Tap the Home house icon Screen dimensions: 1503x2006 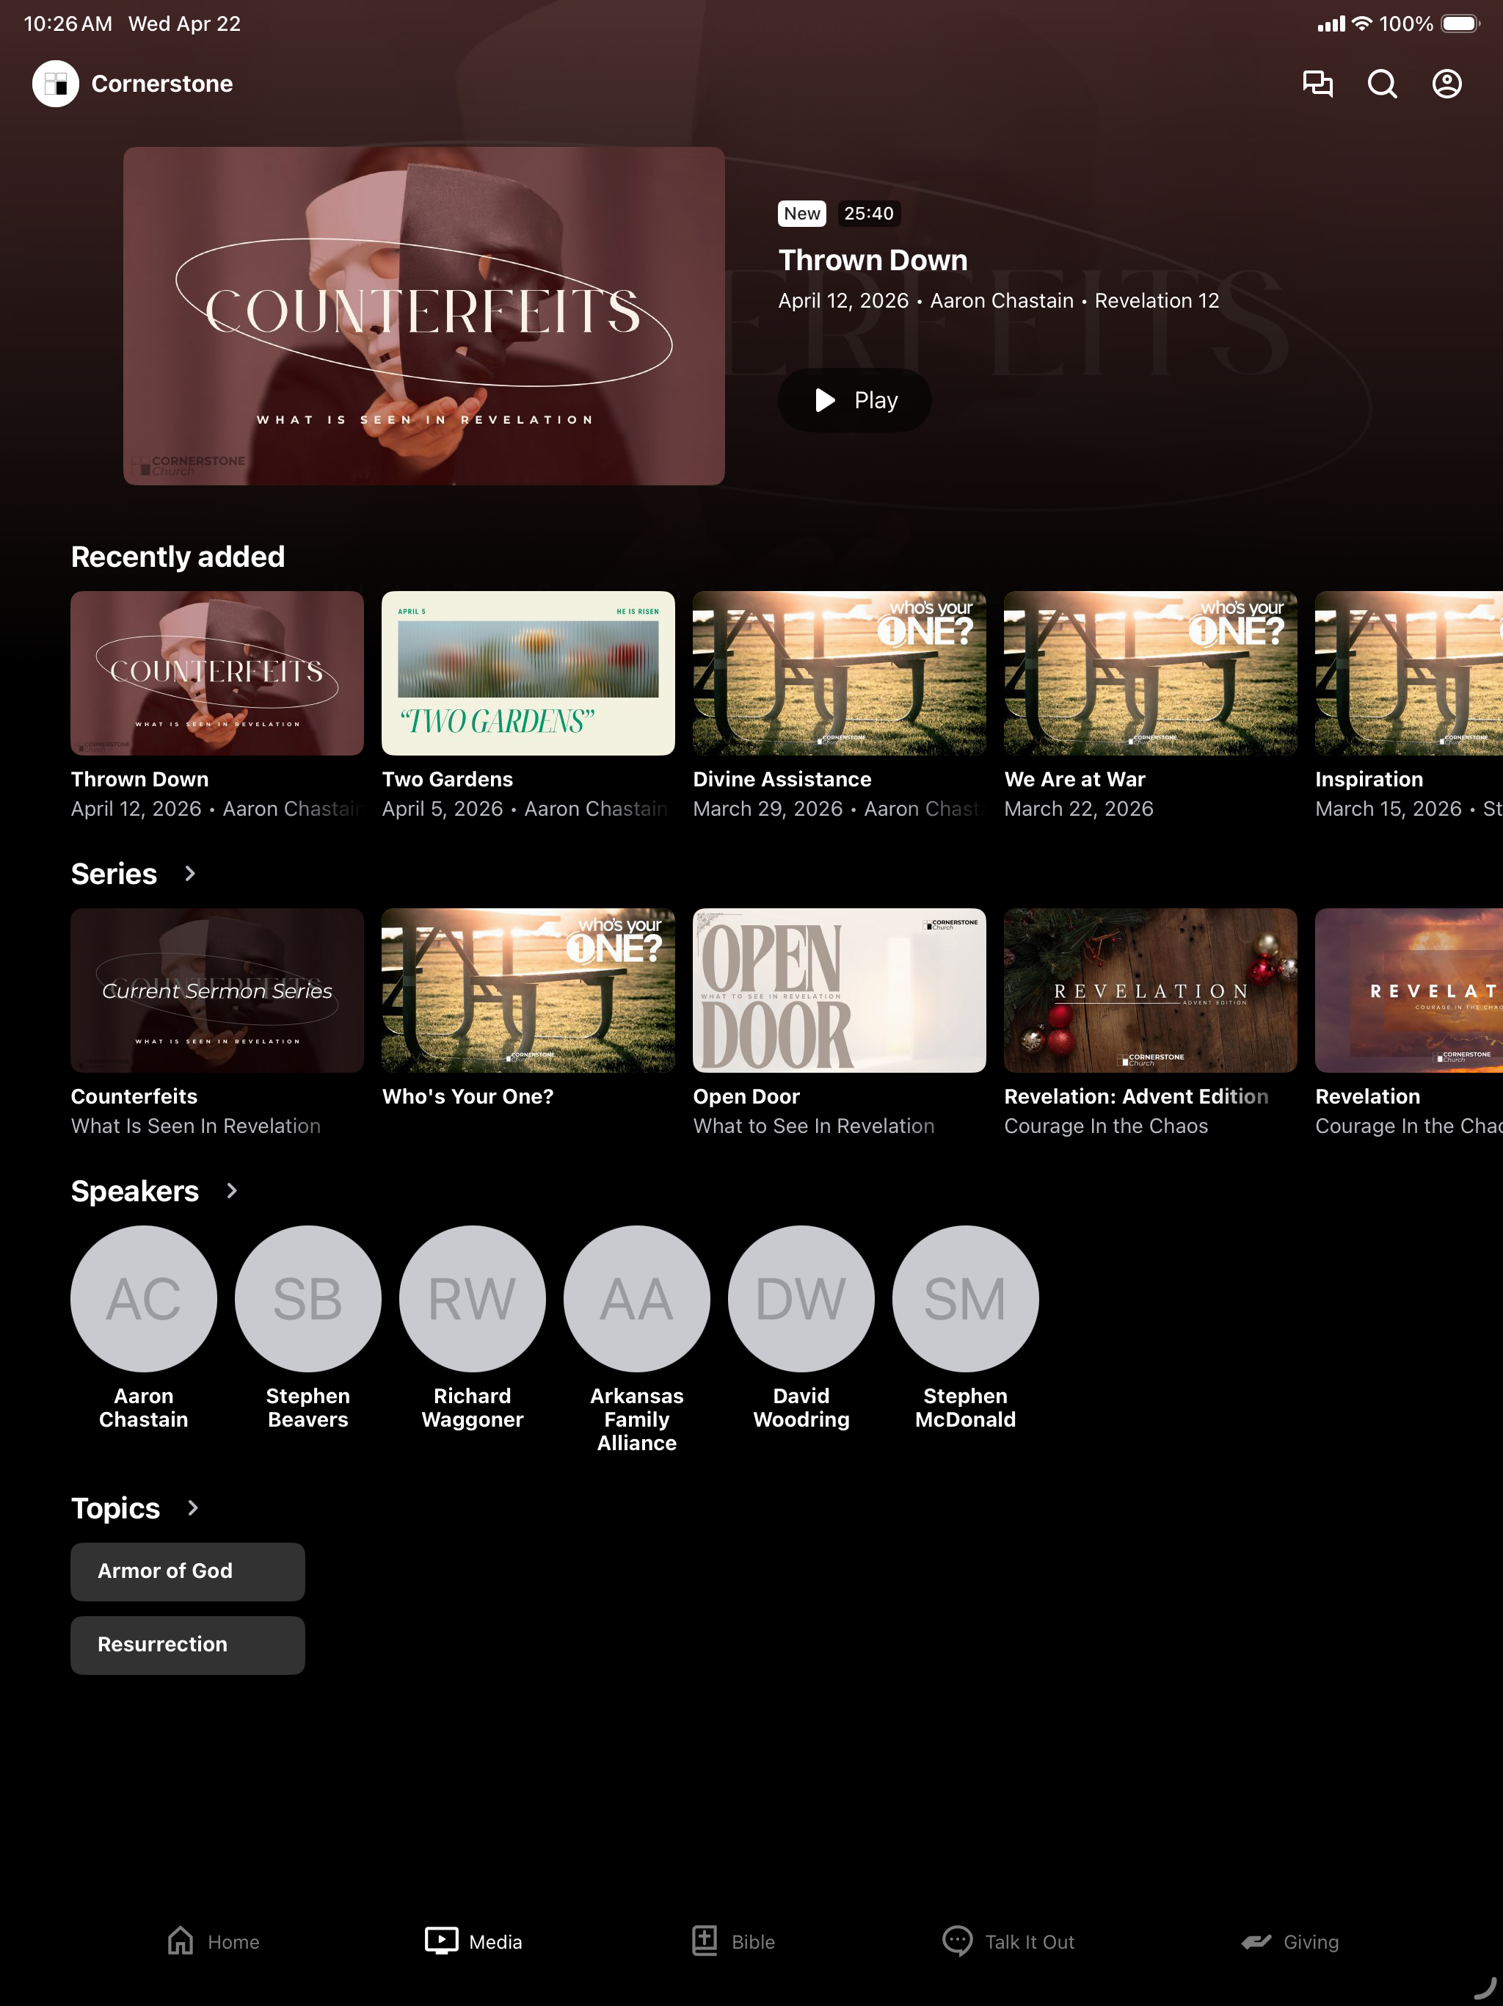coord(181,1941)
